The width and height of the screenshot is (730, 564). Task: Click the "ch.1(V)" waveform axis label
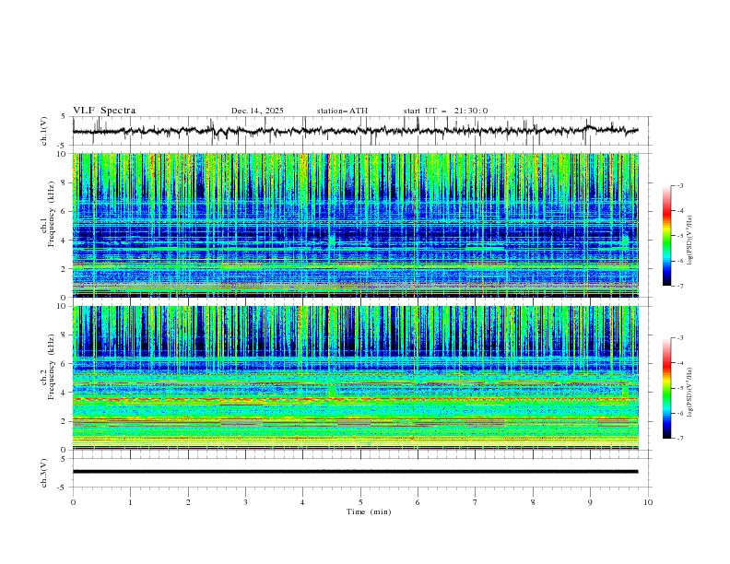tap(44, 131)
